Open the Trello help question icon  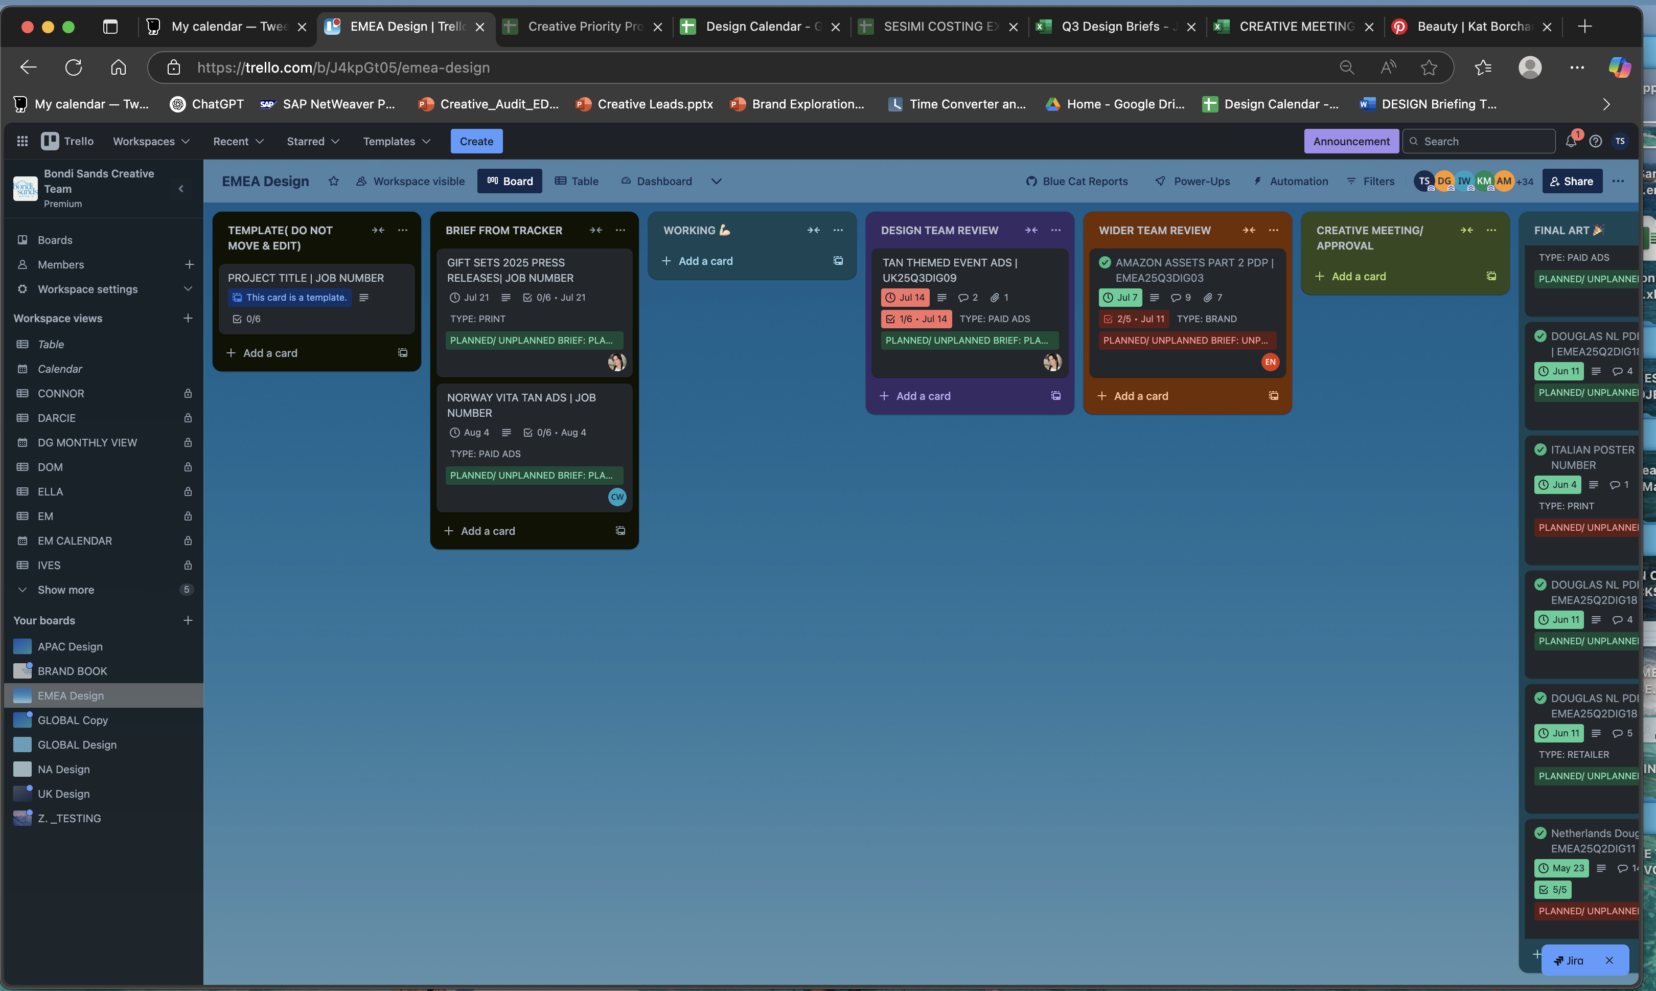[1595, 141]
